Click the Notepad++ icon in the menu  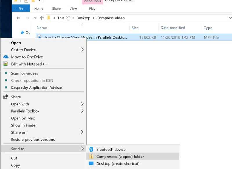[6, 64]
